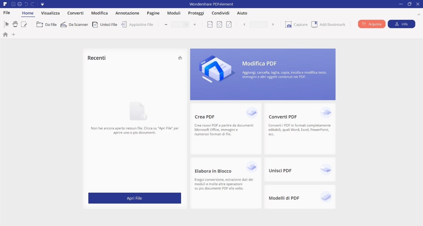Viewport: 423px width, 226px height.
Task: Open a new tab with the plus sign
Action: click(x=13, y=34)
